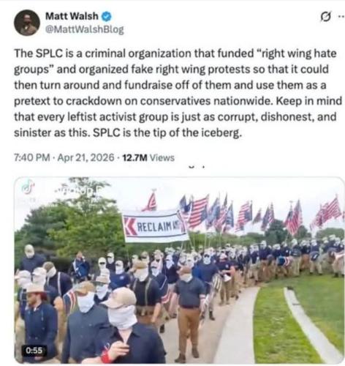The height and width of the screenshot is (366, 345).
Task: Click the TikTok logo watermark on video
Action: (27, 187)
